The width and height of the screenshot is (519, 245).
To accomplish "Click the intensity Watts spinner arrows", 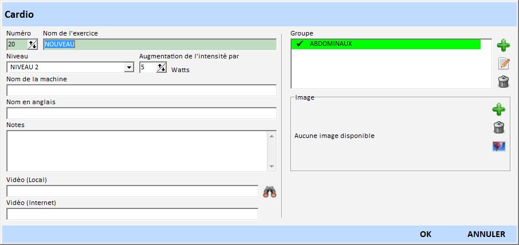I will pyautogui.click(x=162, y=68).
